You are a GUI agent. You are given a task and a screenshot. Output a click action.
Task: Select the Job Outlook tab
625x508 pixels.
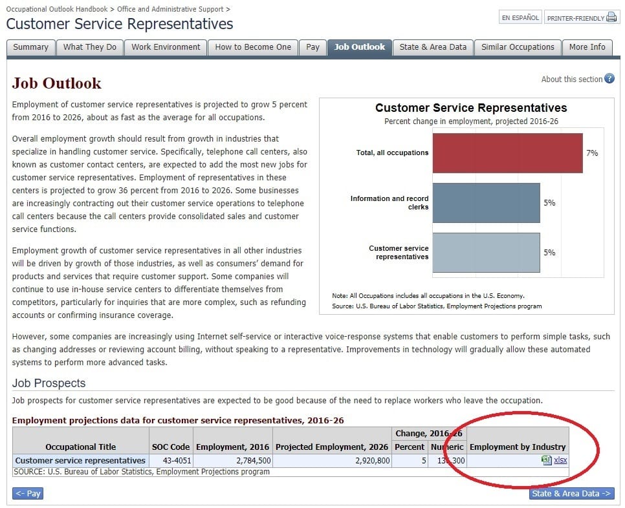pos(360,47)
